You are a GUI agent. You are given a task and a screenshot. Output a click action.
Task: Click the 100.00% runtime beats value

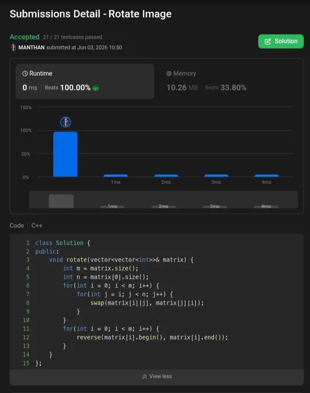pos(76,87)
